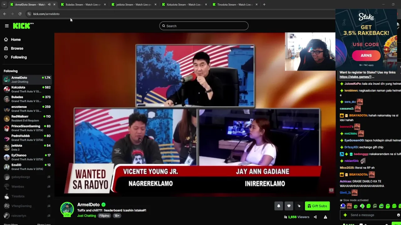Click the ARNS code button in Stake ad

(366, 55)
